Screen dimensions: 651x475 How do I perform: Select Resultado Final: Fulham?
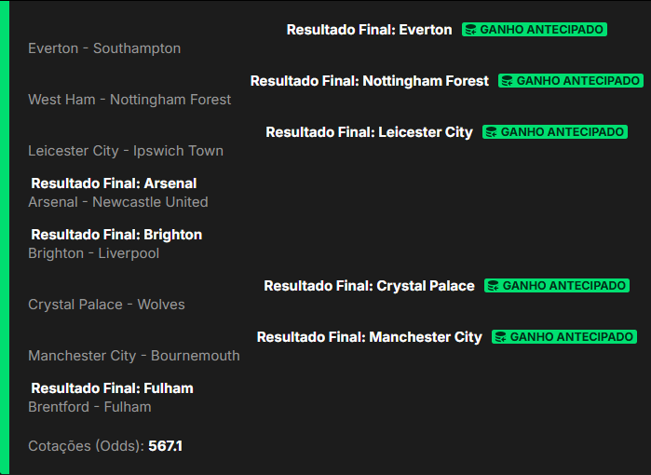[112, 388]
